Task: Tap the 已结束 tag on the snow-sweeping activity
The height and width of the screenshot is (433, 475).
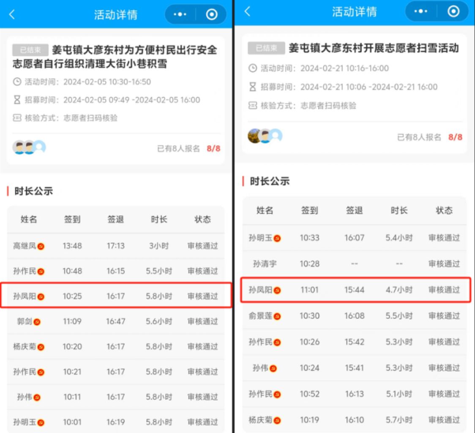Action: point(266,48)
